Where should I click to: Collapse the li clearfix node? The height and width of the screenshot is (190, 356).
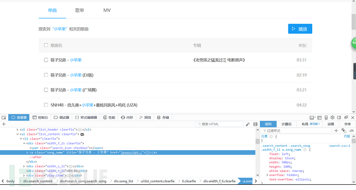[21, 139]
